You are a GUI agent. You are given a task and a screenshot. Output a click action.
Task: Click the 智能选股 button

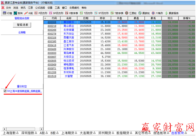pyautogui.click(x=22, y=25)
